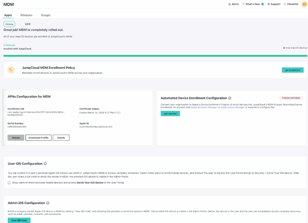Click the User iOS Configuration heading
Screen dimensions: 308x223
tap(25, 164)
